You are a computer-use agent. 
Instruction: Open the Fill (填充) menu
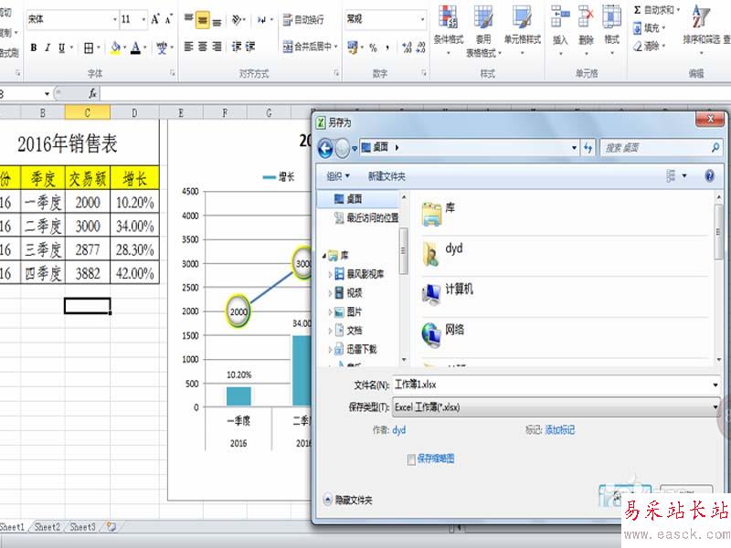click(x=649, y=28)
